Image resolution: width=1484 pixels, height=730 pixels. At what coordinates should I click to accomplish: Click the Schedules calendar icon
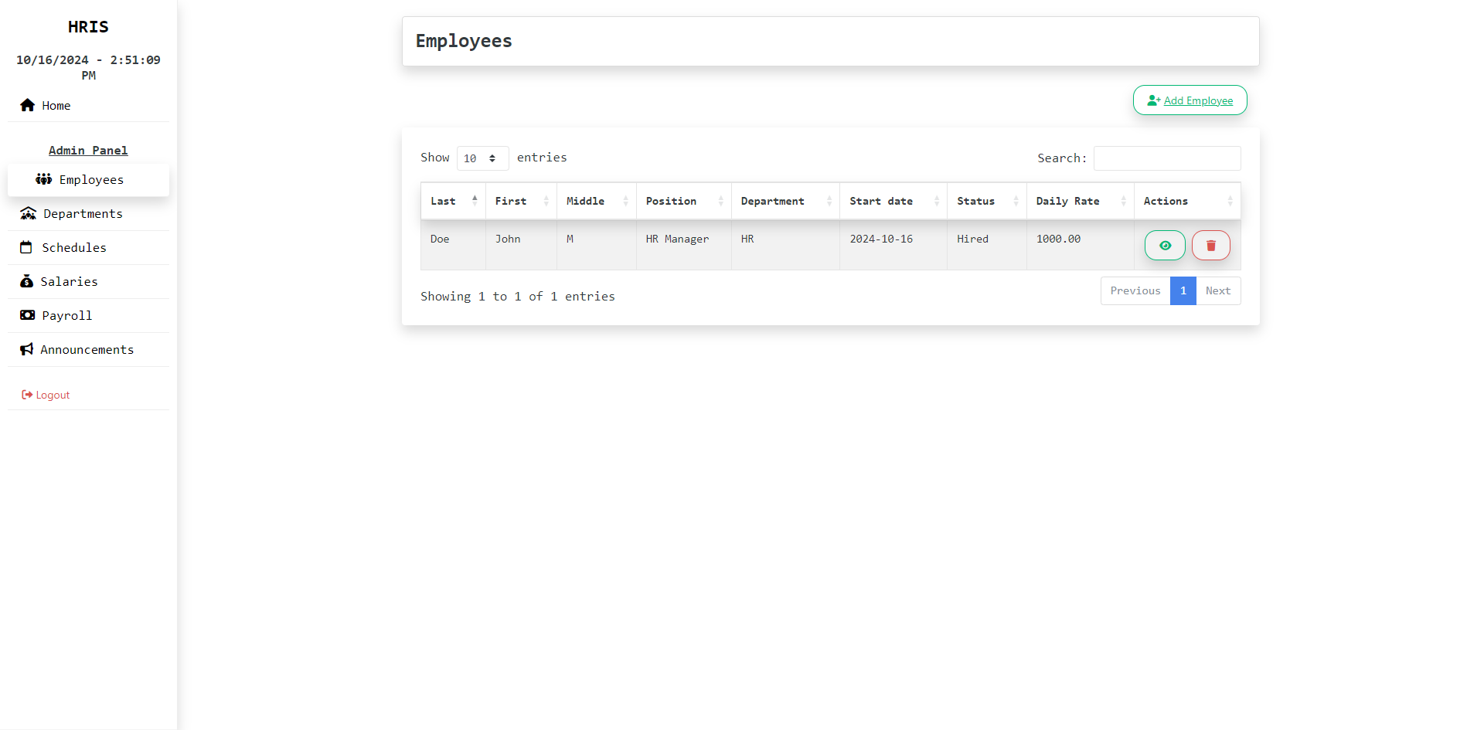(27, 247)
